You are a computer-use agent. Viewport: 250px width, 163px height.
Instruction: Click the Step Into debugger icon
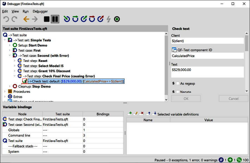click(x=67, y=19)
